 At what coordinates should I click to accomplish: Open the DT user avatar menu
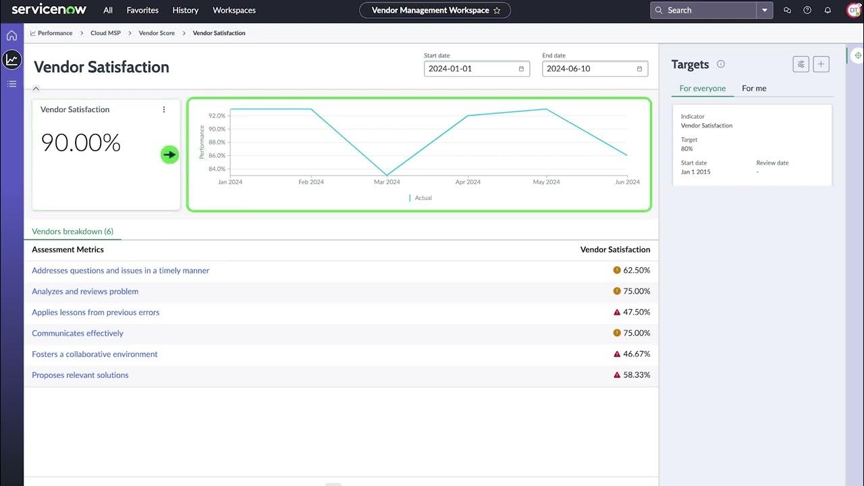tap(853, 10)
